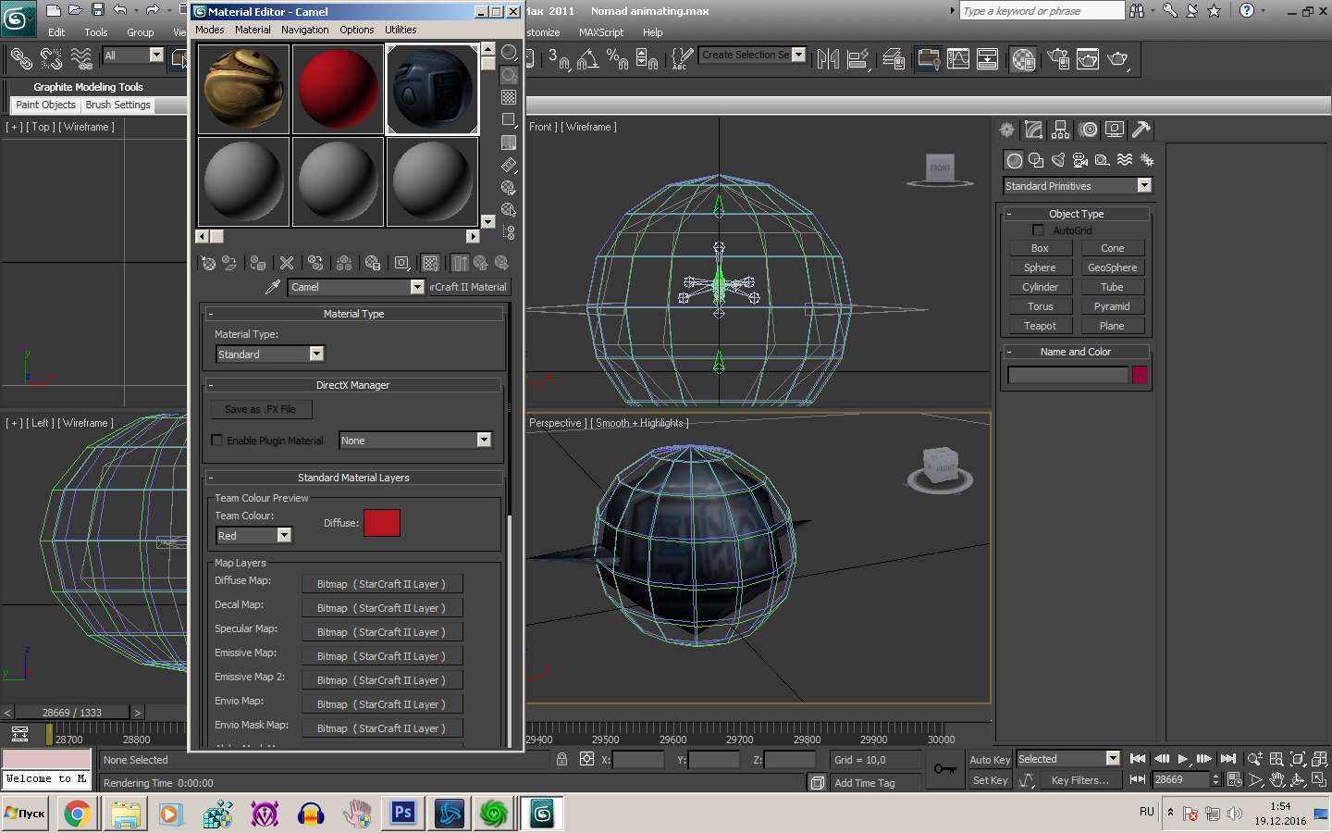Click Select by Material icon
The image size is (1332, 833).
point(509,210)
